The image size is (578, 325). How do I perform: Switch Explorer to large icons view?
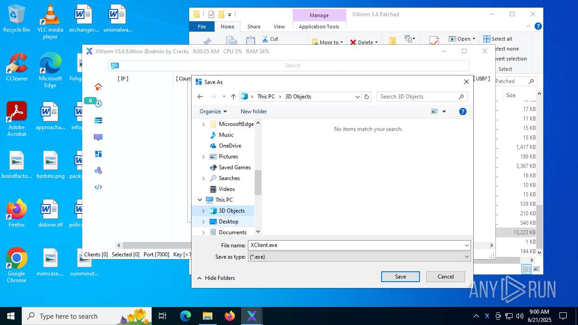[x=536, y=269]
